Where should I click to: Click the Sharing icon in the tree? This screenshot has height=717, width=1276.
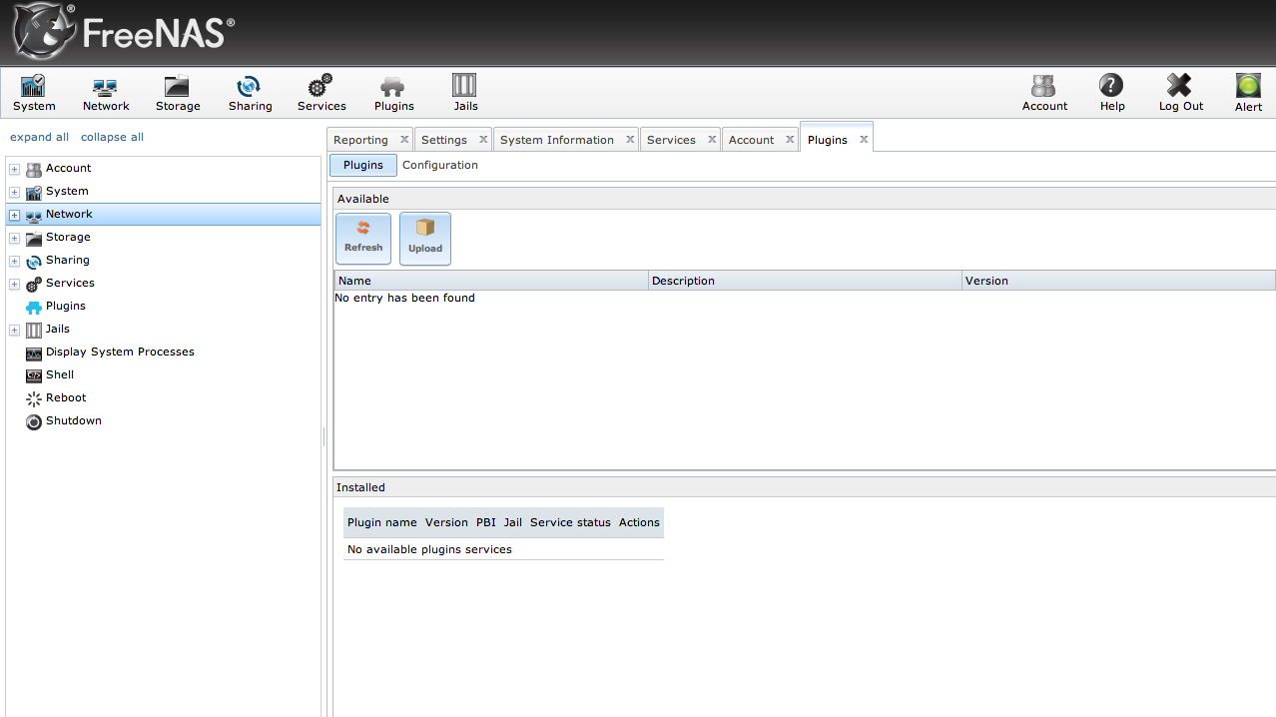coord(34,261)
